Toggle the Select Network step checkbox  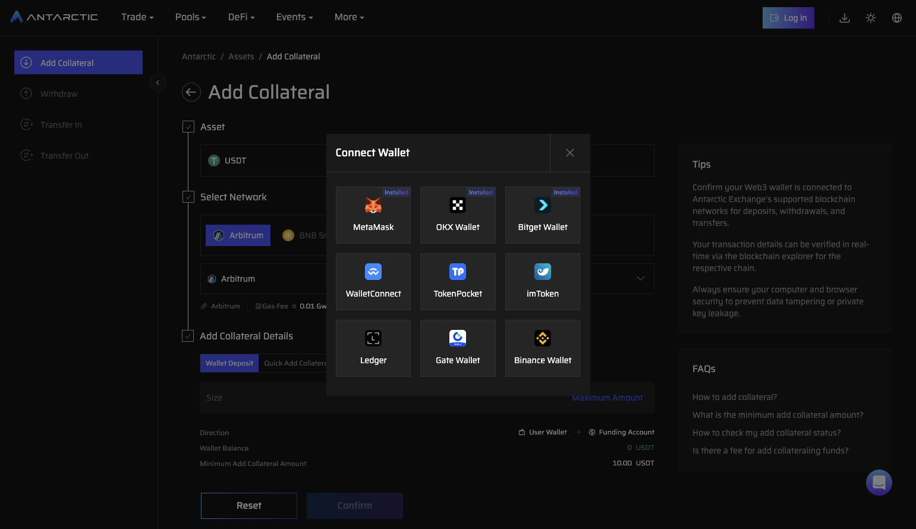(x=188, y=197)
